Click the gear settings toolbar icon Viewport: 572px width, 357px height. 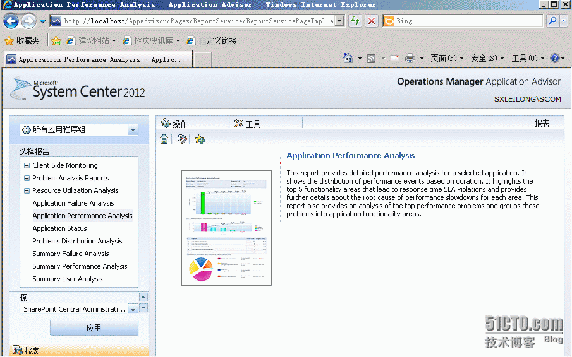coord(181,139)
